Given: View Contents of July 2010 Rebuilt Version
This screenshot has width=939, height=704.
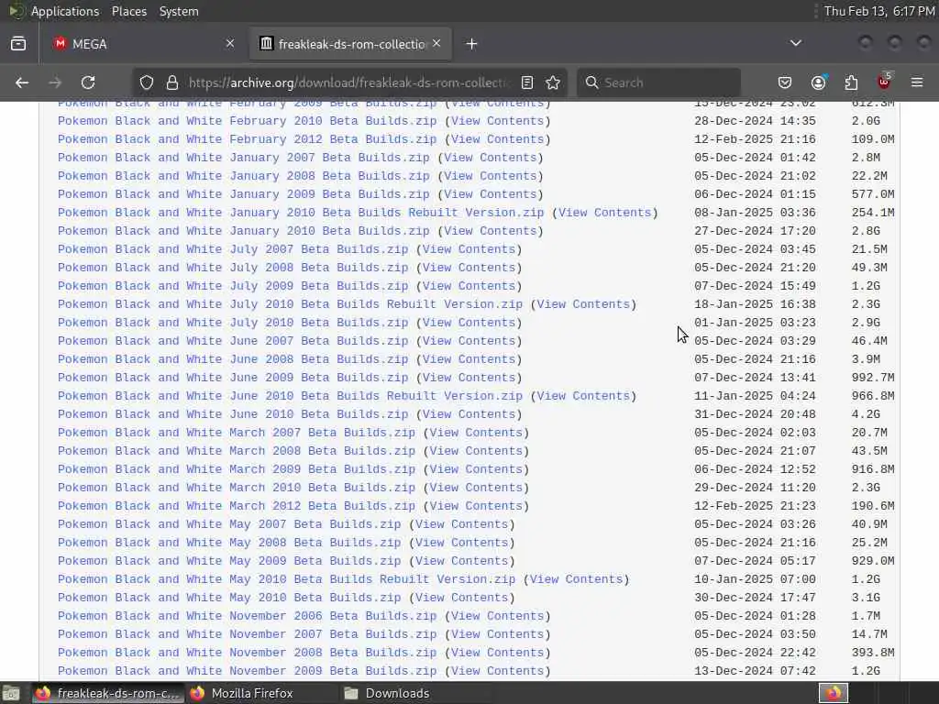Looking at the screenshot, I should tap(583, 304).
